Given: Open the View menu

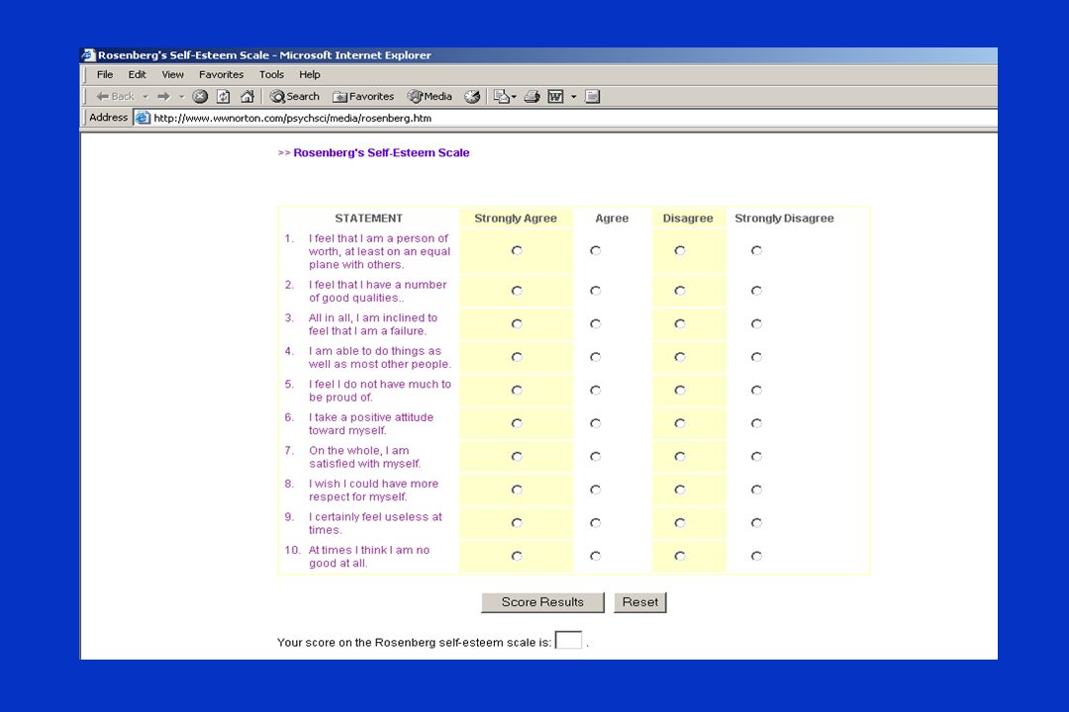Looking at the screenshot, I should pyautogui.click(x=172, y=75).
